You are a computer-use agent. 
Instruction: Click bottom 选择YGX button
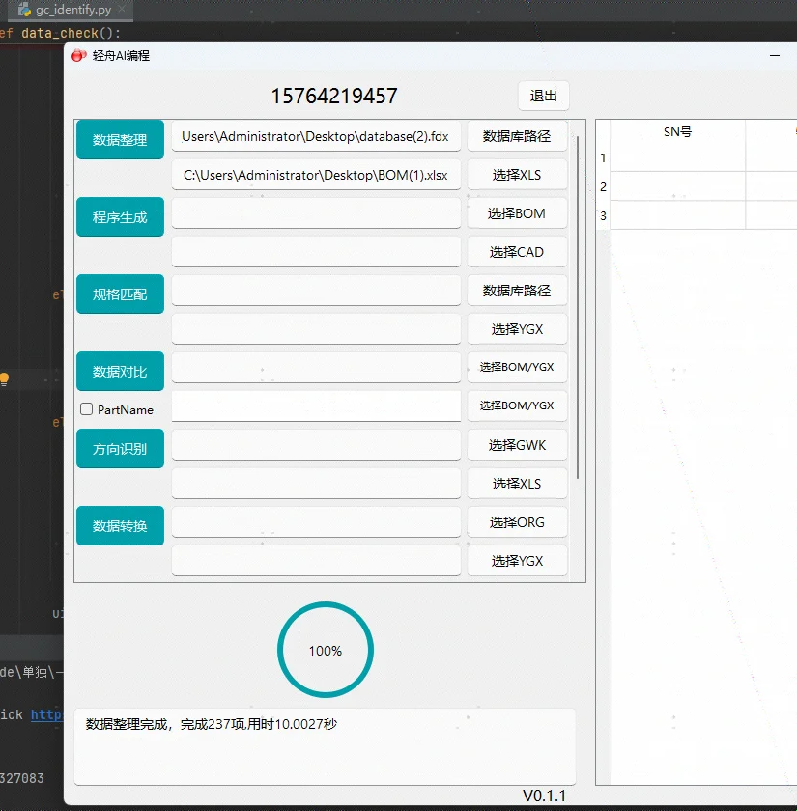click(x=517, y=561)
